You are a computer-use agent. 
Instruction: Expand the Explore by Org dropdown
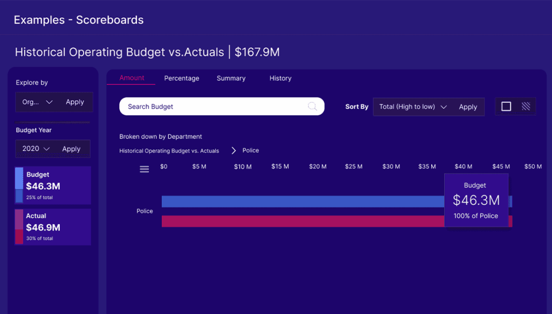37,102
